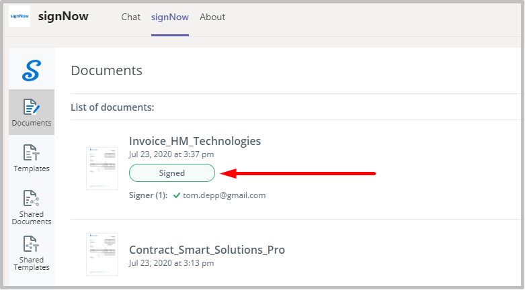Open the About tab
This screenshot has height=290, width=525.
point(212,17)
